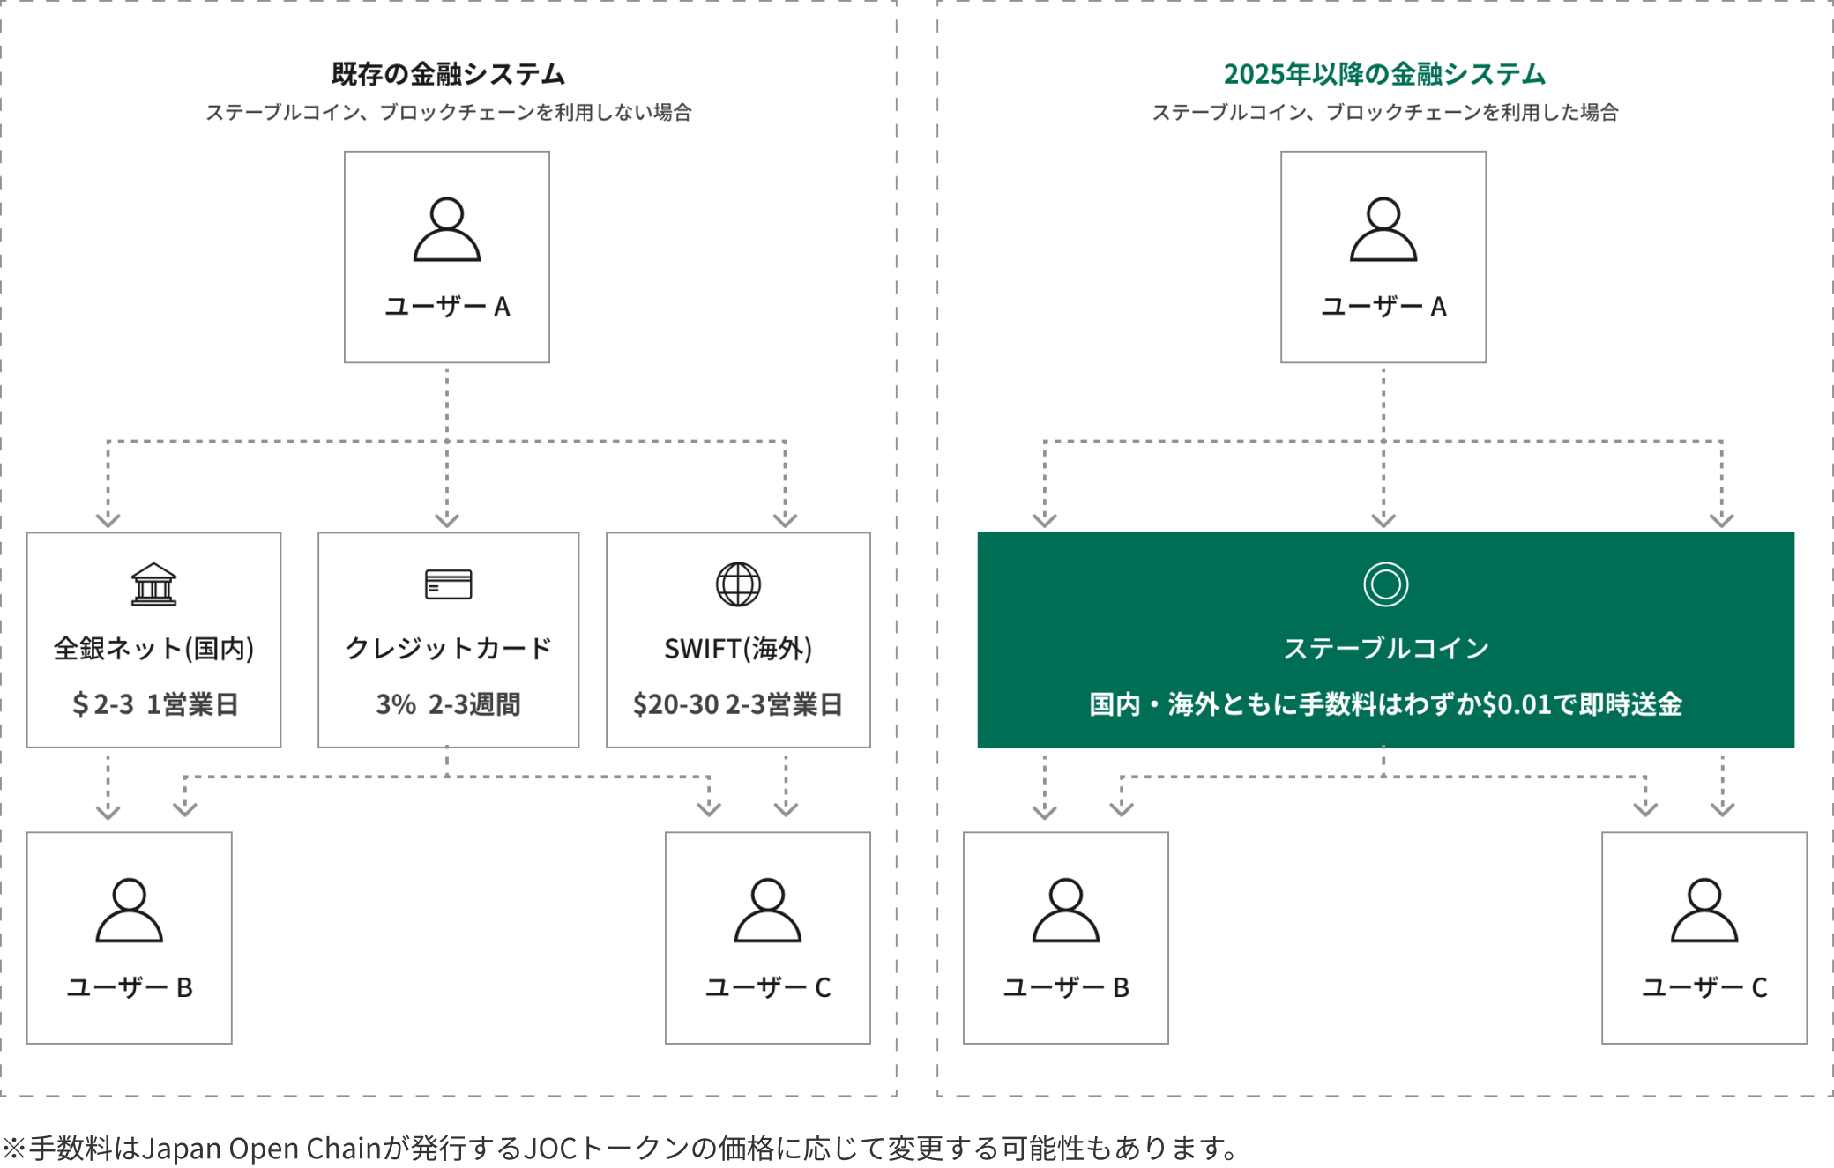Click subtitle ブロックチェーンを利用しない場合

(x=536, y=112)
